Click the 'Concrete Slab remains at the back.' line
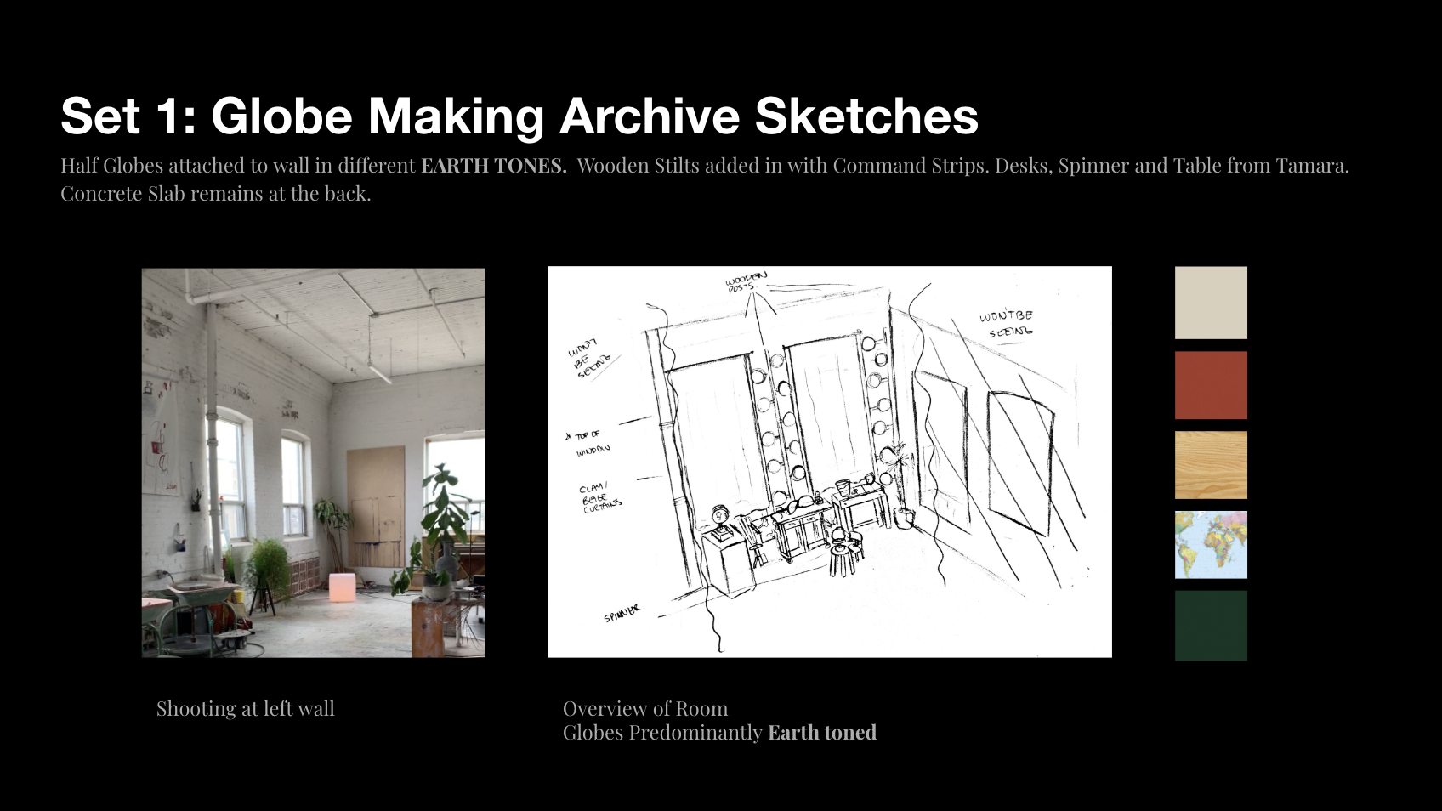 point(216,194)
